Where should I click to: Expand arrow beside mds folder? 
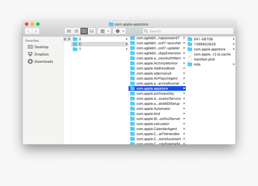(x=234, y=64)
